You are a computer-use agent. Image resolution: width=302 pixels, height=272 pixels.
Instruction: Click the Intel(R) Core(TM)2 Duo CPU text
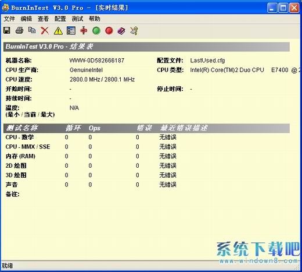click(x=227, y=70)
